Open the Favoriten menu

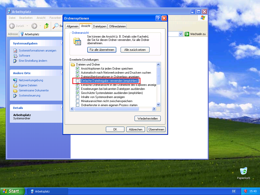tap(55, 18)
